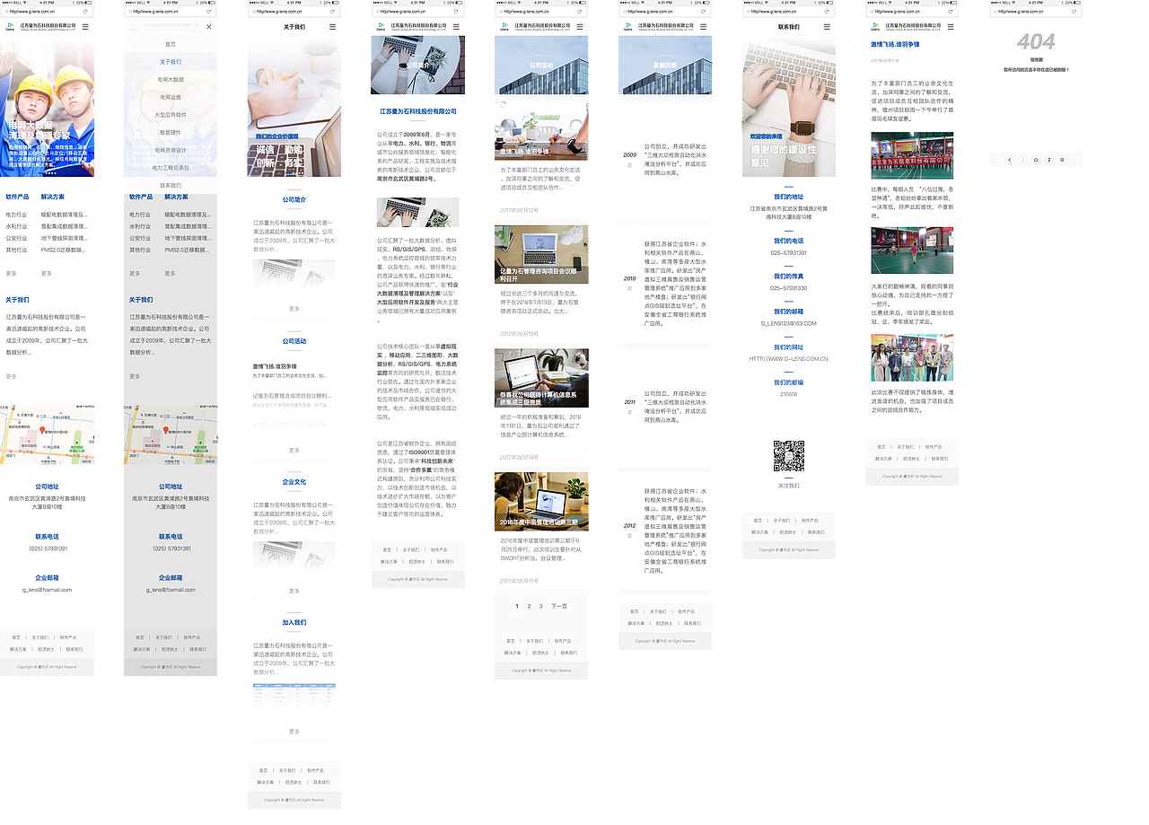Screen dimensions: 1149x825
Task: Tap 下一页 next page in 公司活动 pagination
Action: point(558,606)
